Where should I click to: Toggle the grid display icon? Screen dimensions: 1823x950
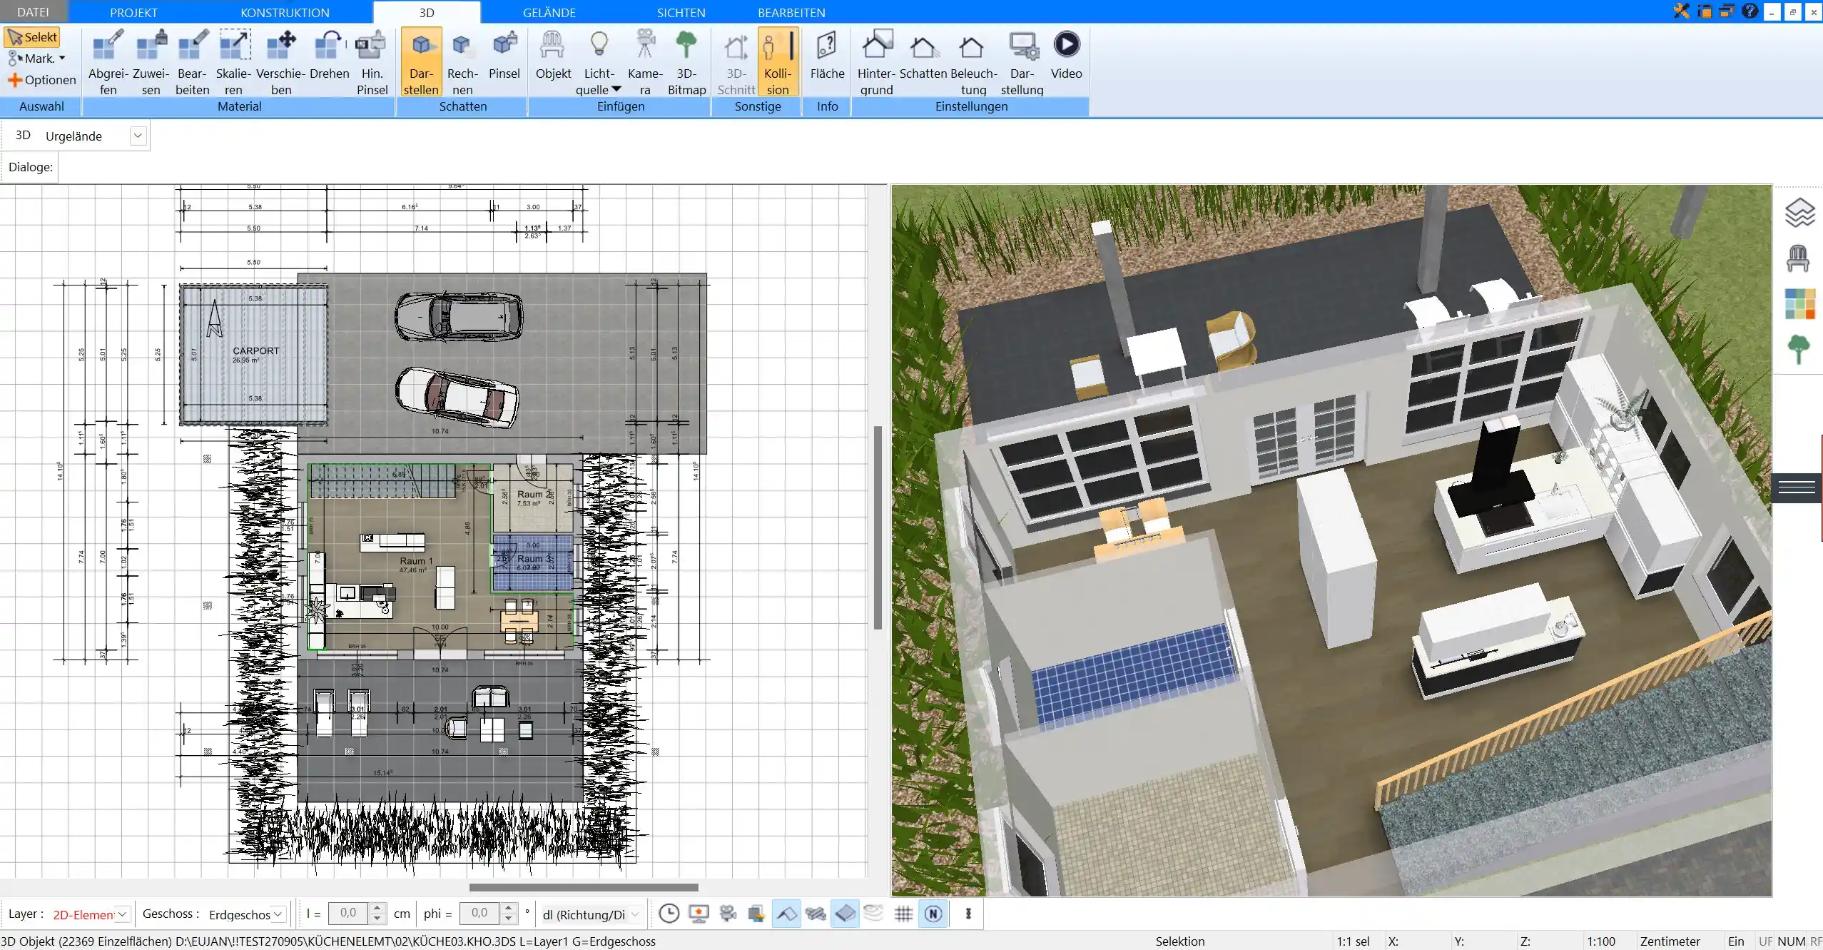[x=903, y=914]
